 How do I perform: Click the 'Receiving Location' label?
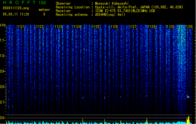[73, 7]
